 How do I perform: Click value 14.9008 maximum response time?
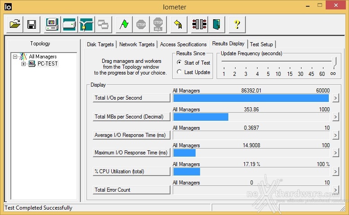[251, 145]
